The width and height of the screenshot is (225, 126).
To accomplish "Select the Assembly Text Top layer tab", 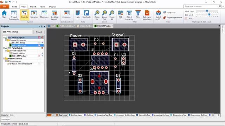I will click(103, 115).
